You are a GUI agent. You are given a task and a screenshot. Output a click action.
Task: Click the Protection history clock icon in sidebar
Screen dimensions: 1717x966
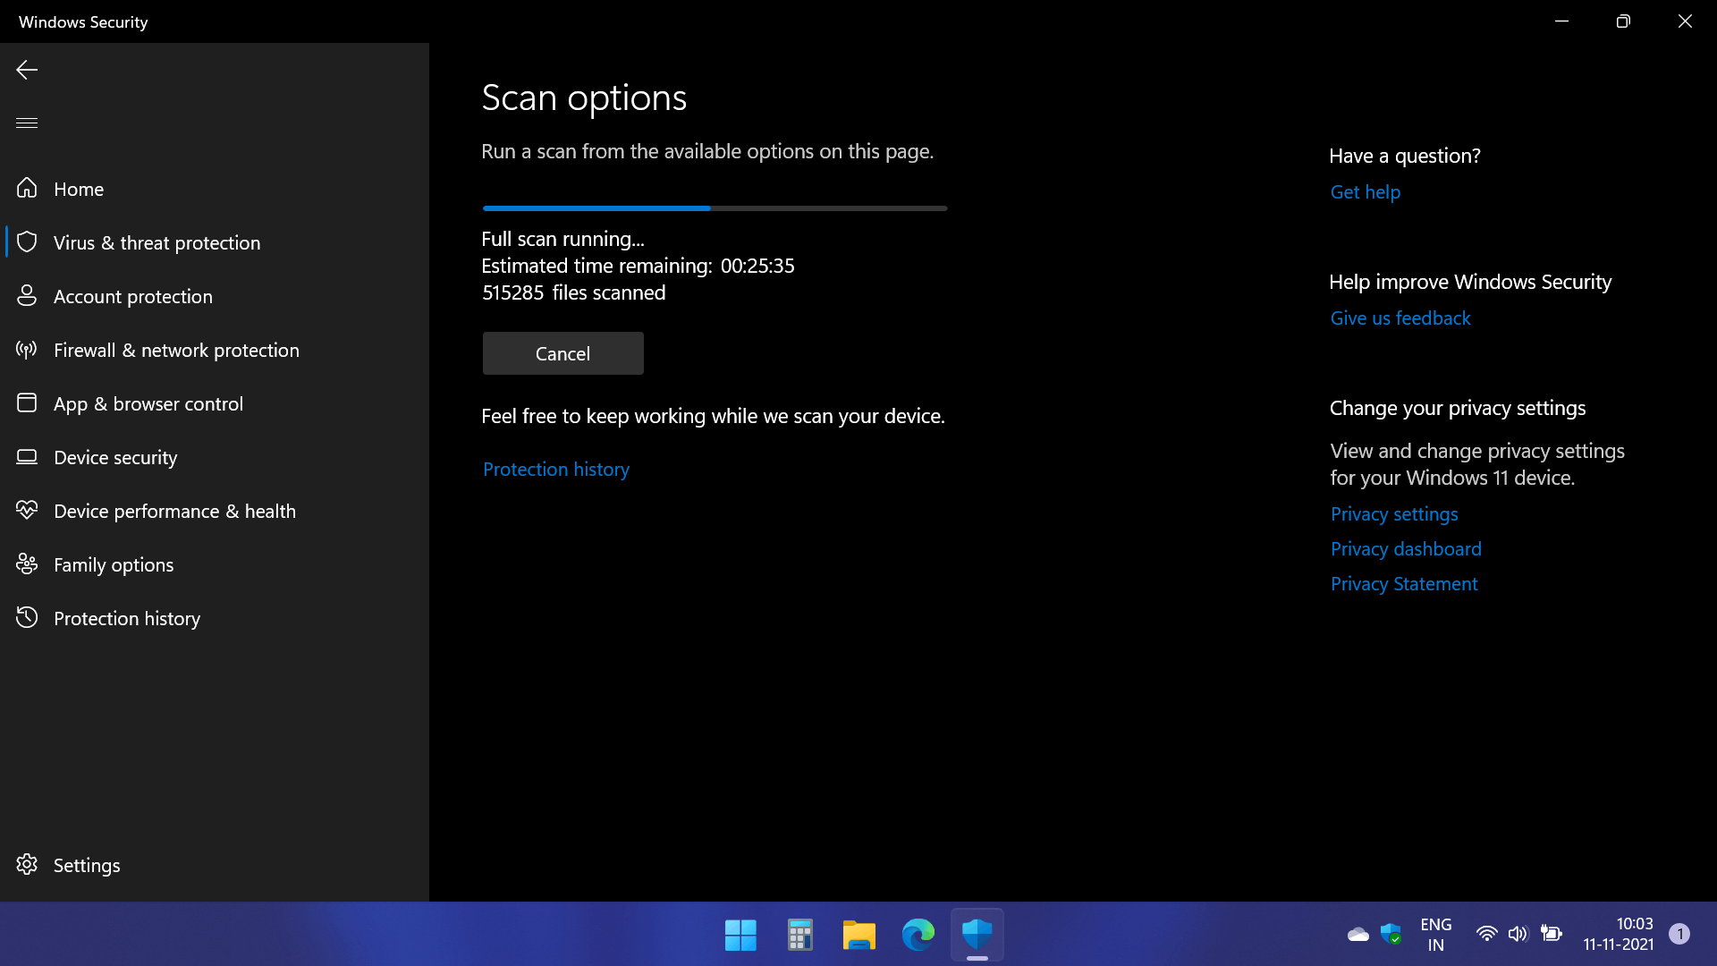pos(27,618)
